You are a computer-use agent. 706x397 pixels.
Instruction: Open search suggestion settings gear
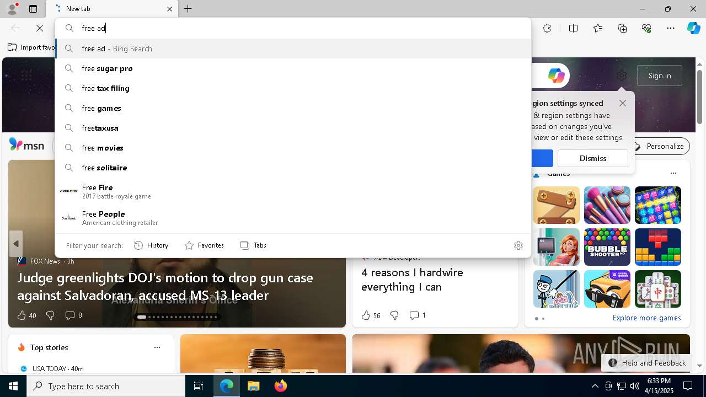(518, 245)
